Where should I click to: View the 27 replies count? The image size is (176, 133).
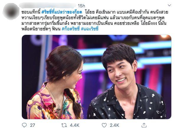pos(32,125)
